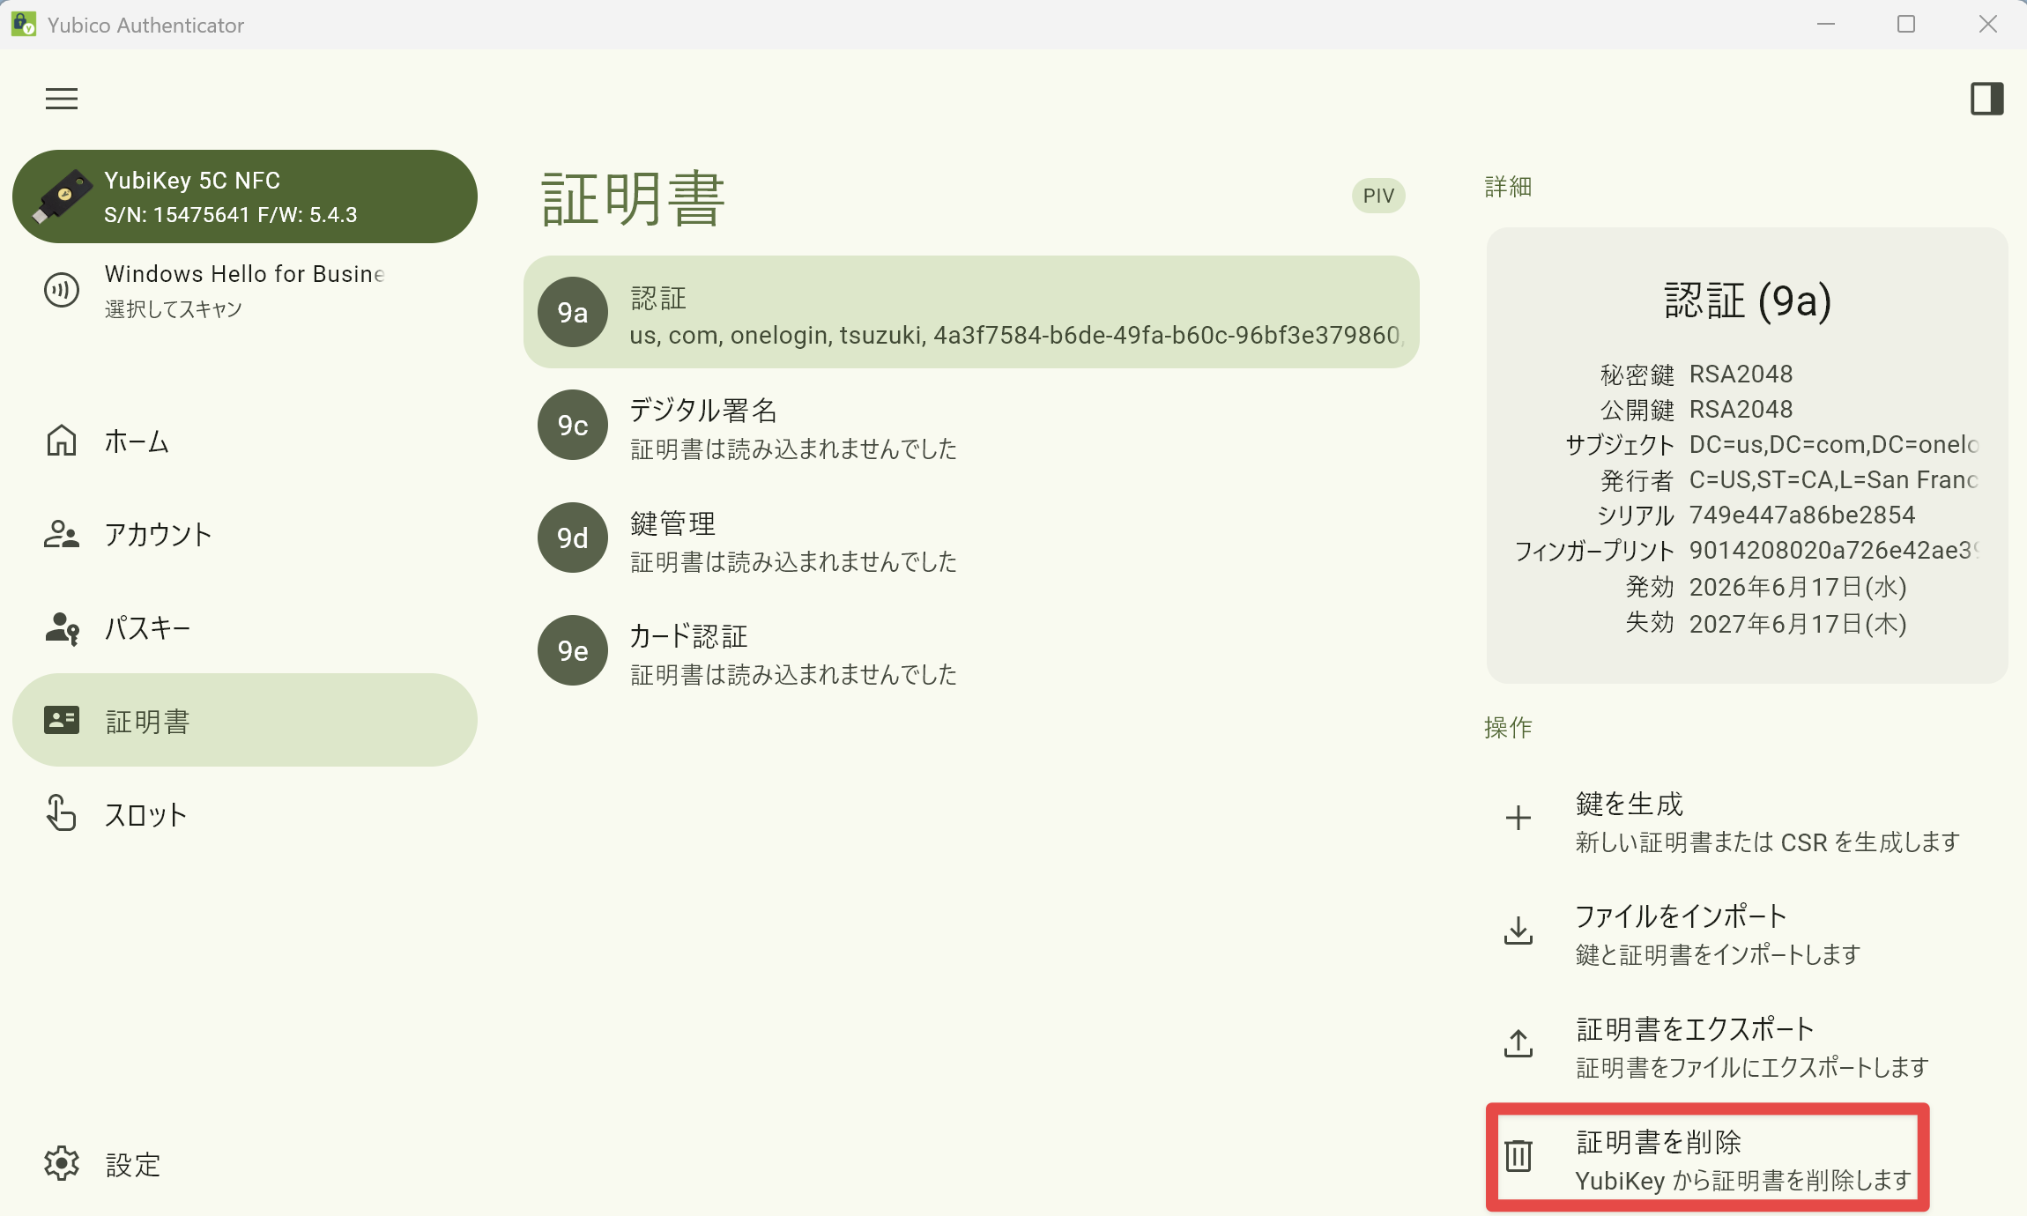Open the hamburger navigation menu
This screenshot has height=1216, width=2027.
tap(62, 99)
